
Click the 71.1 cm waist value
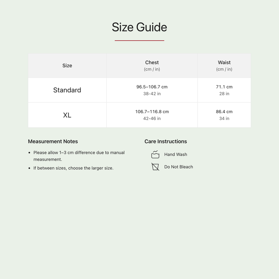[x=224, y=87]
